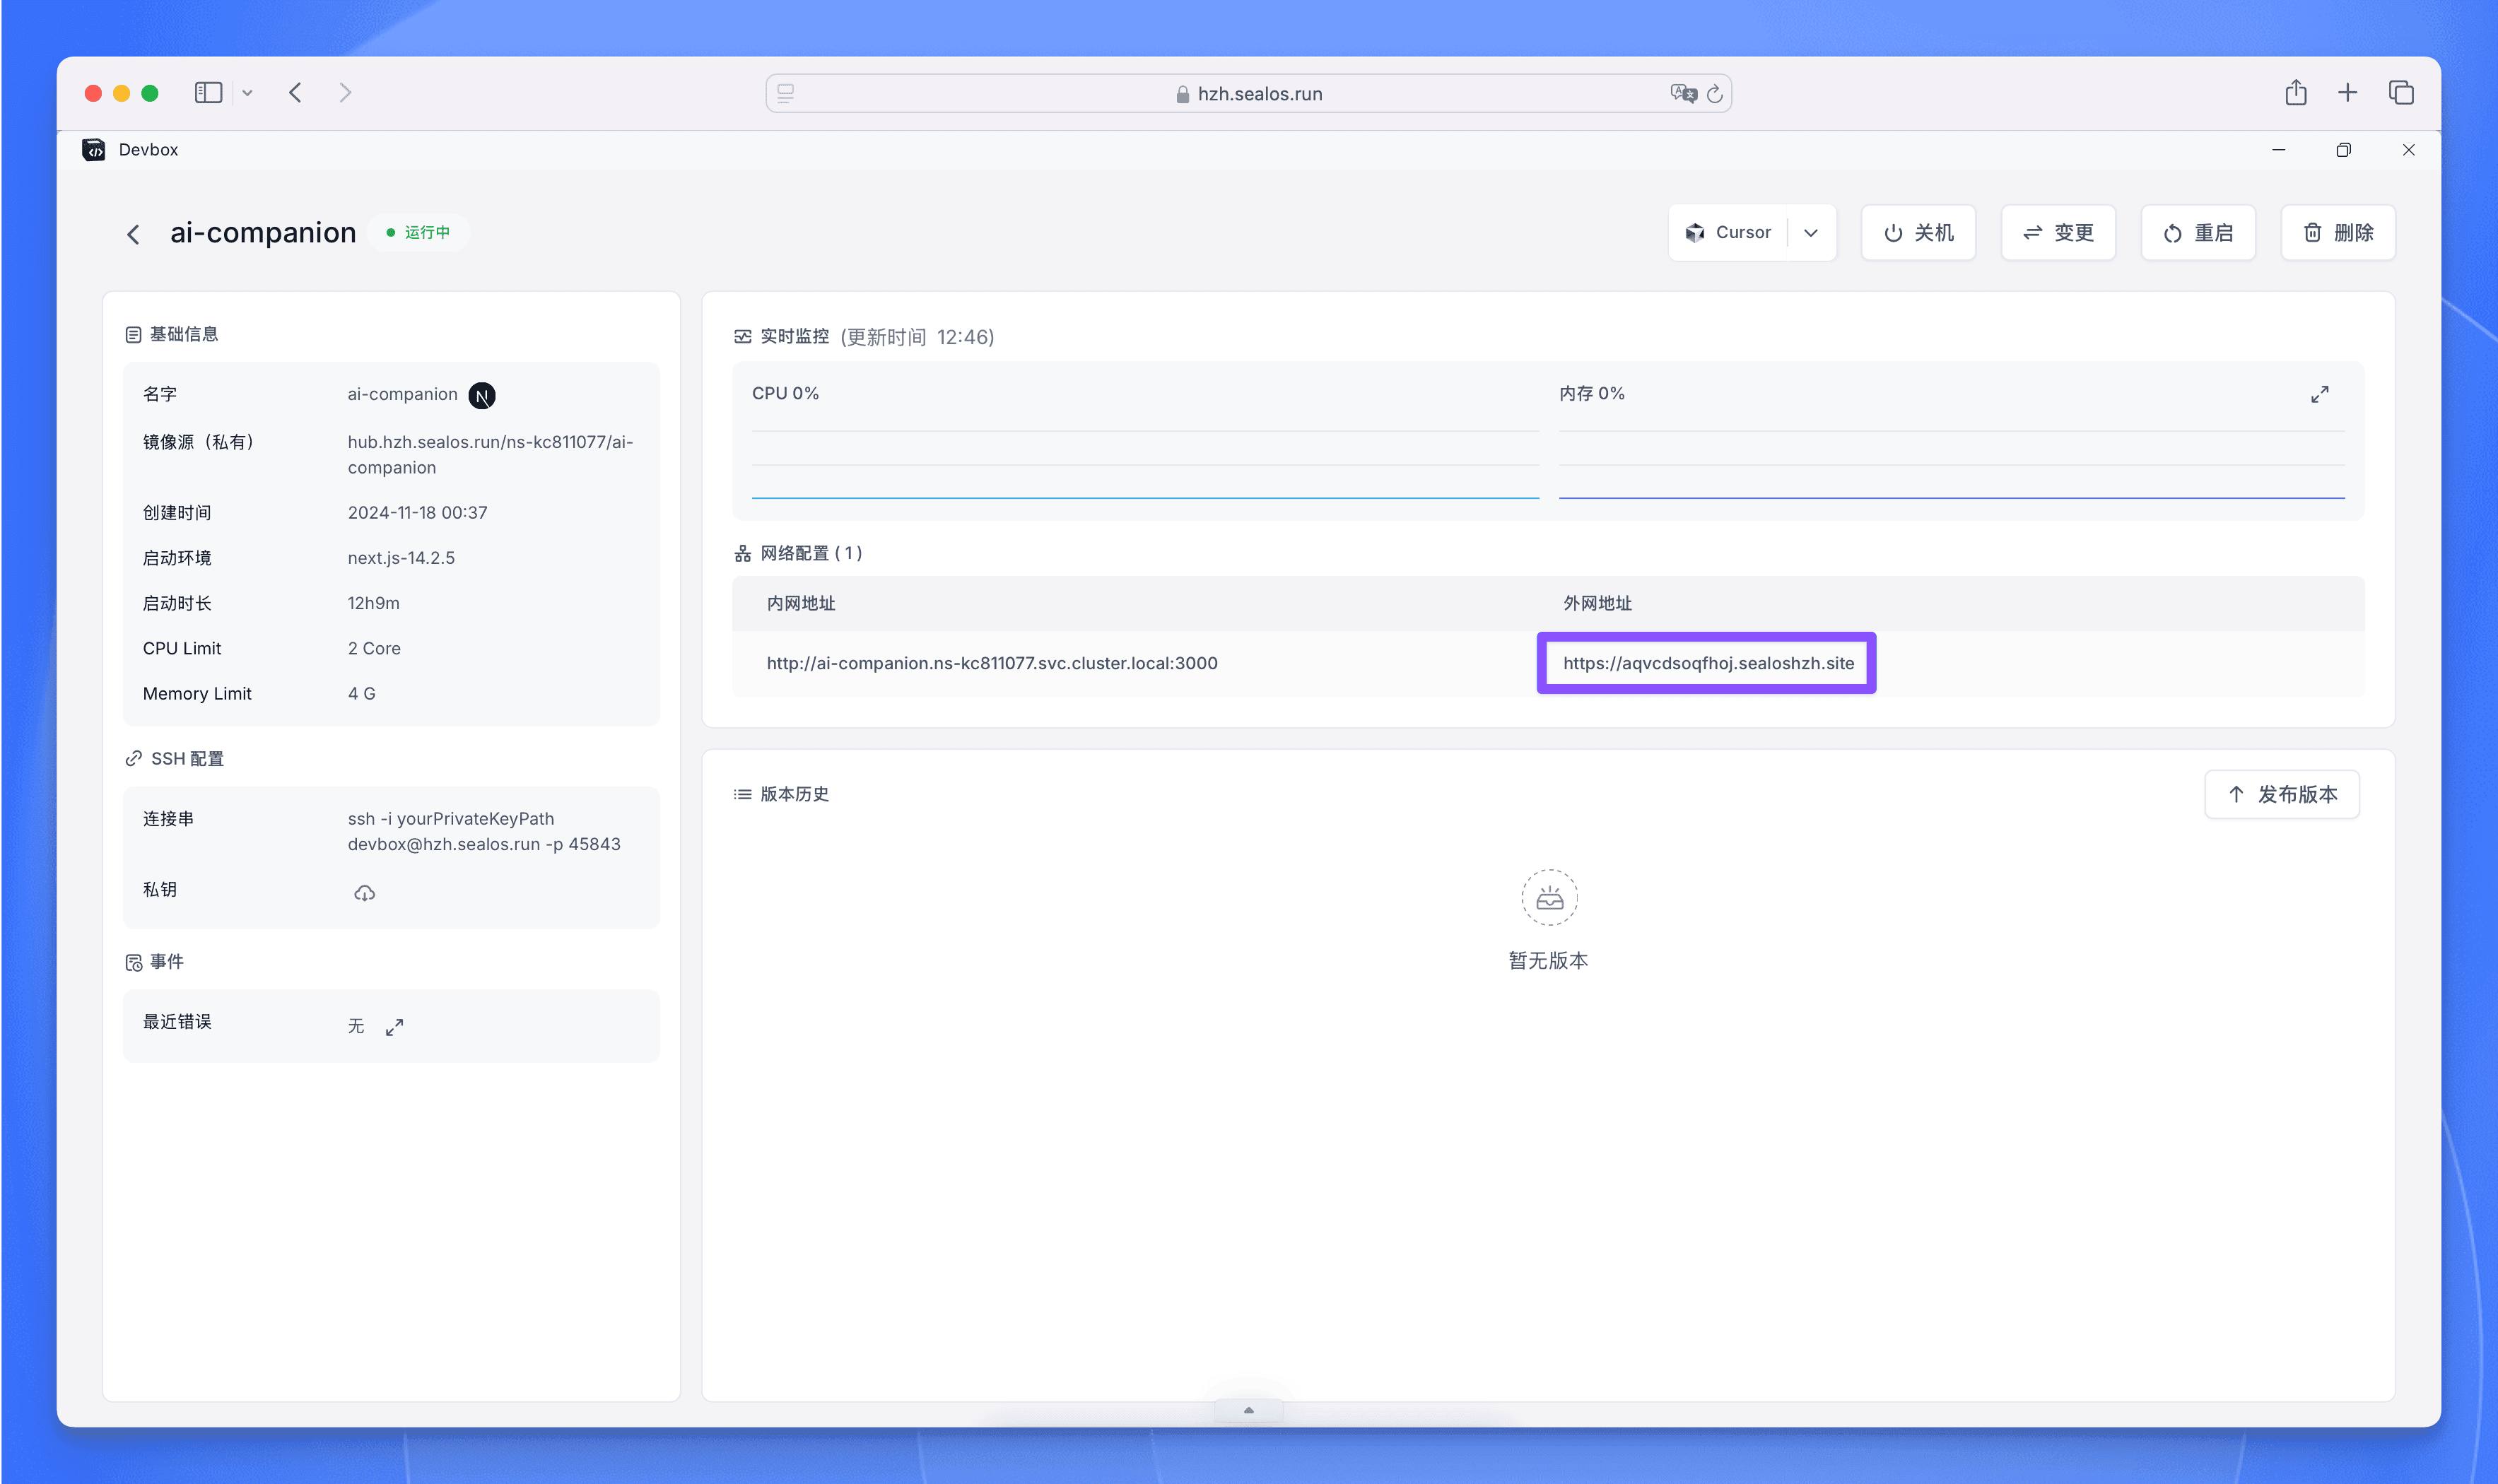2498x1484 pixels.
Task: Click the 发布版本 publish version button
Action: click(2282, 794)
